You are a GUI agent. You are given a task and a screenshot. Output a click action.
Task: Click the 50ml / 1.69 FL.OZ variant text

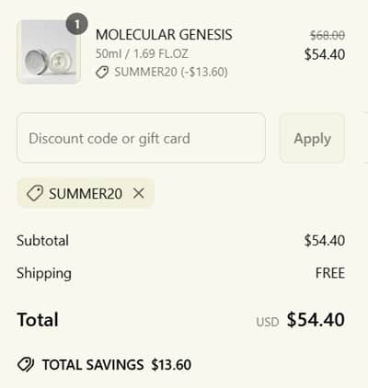click(142, 54)
